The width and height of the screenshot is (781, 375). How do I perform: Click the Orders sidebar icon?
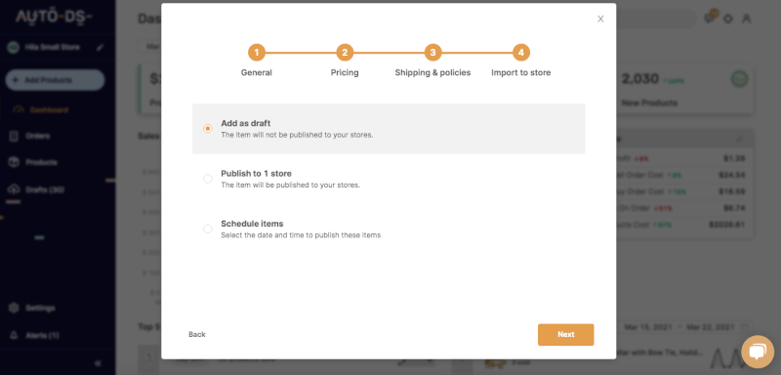click(14, 136)
